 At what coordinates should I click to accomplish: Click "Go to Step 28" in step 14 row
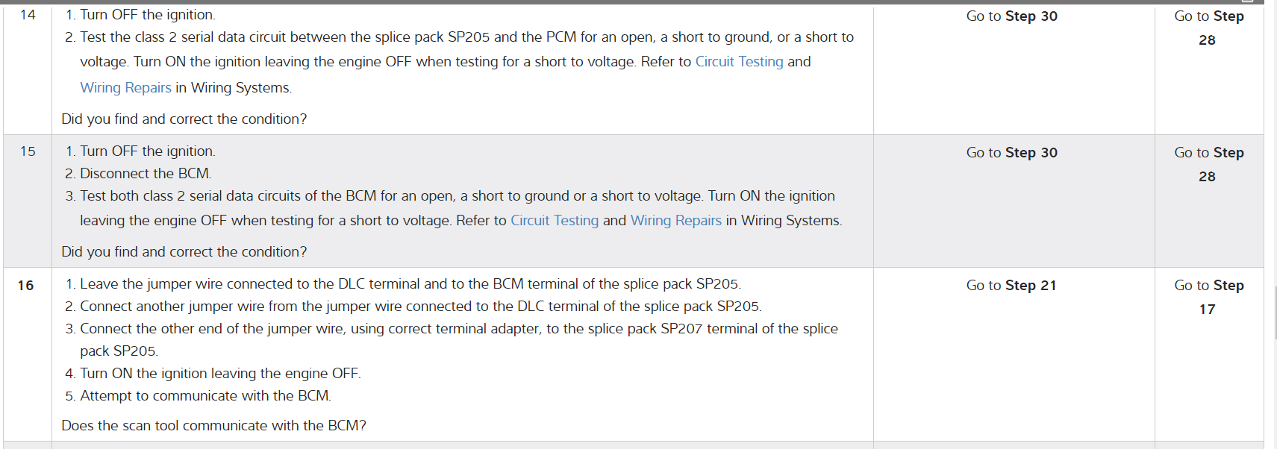1208,28
